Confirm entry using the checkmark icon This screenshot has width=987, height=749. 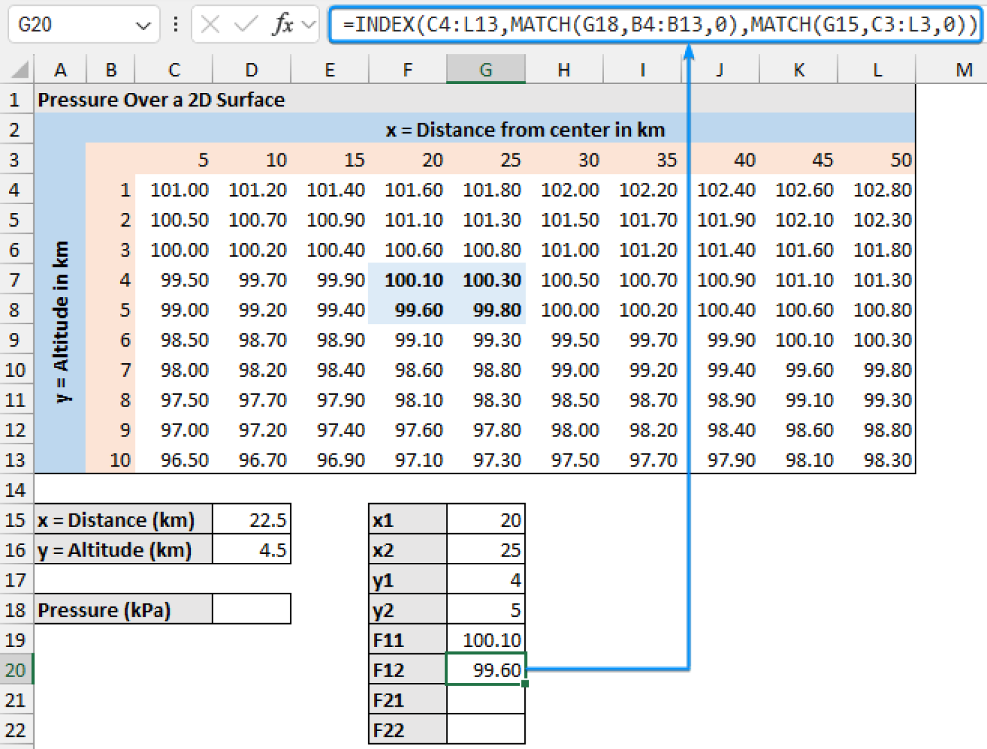(244, 24)
